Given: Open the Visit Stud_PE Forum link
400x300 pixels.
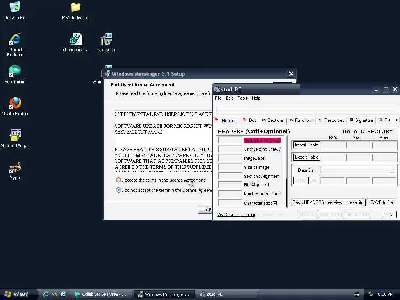Looking at the screenshot, I should point(236,214).
